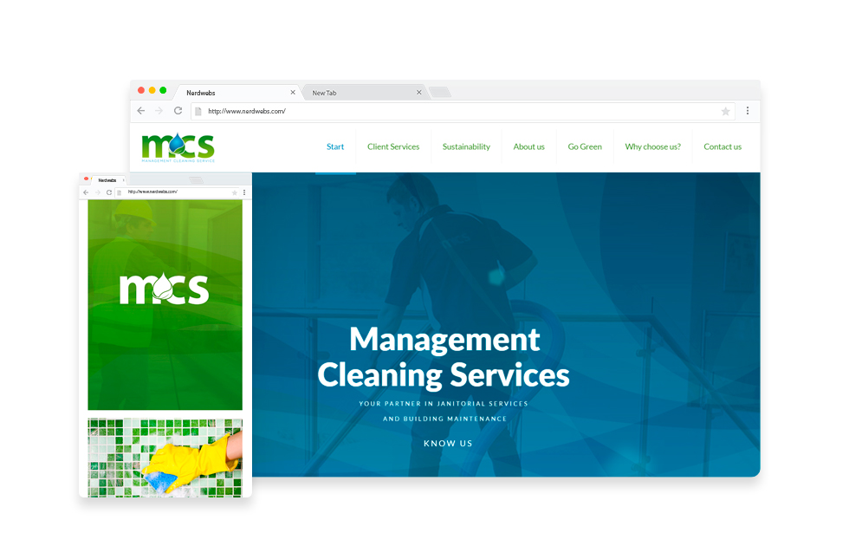
Task: Open About us in site navigation
Action: [x=529, y=146]
